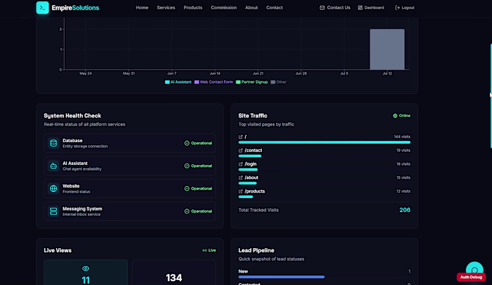Image resolution: width=492 pixels, height=285 pixels.
Task: Open the floating chat assistant bubble
Action: [474, 268]
